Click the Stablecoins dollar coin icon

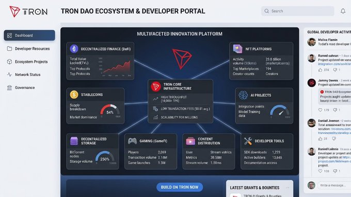[74, 95]
